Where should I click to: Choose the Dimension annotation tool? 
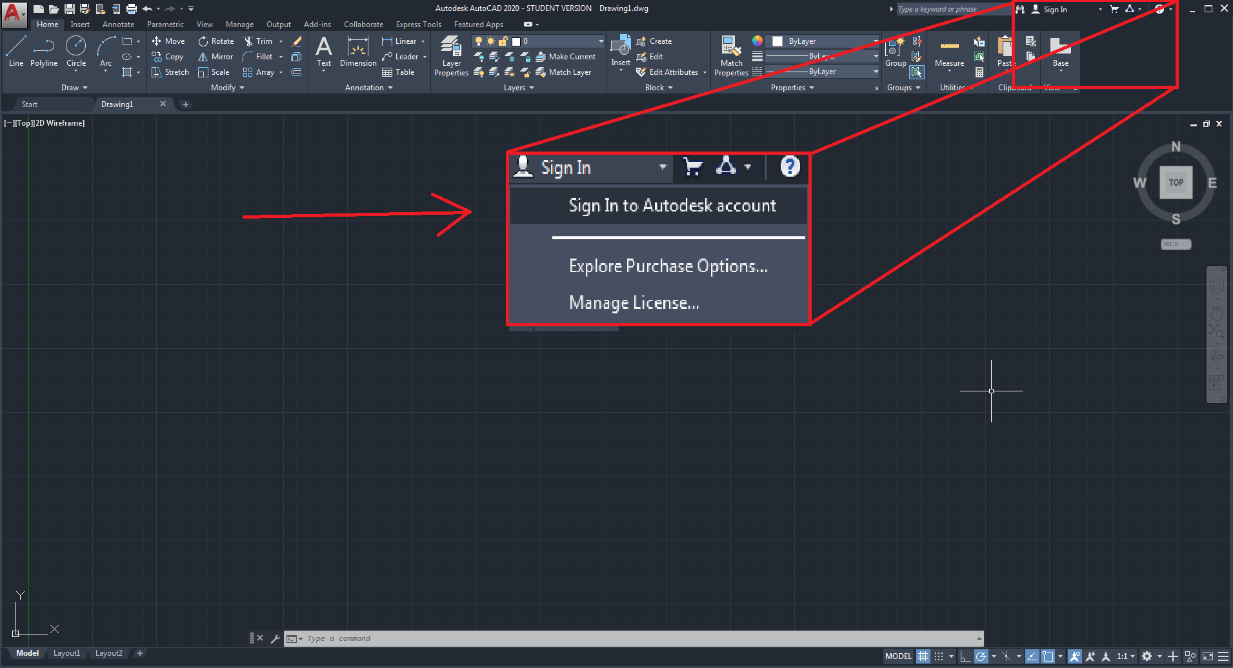coord(358,51)
